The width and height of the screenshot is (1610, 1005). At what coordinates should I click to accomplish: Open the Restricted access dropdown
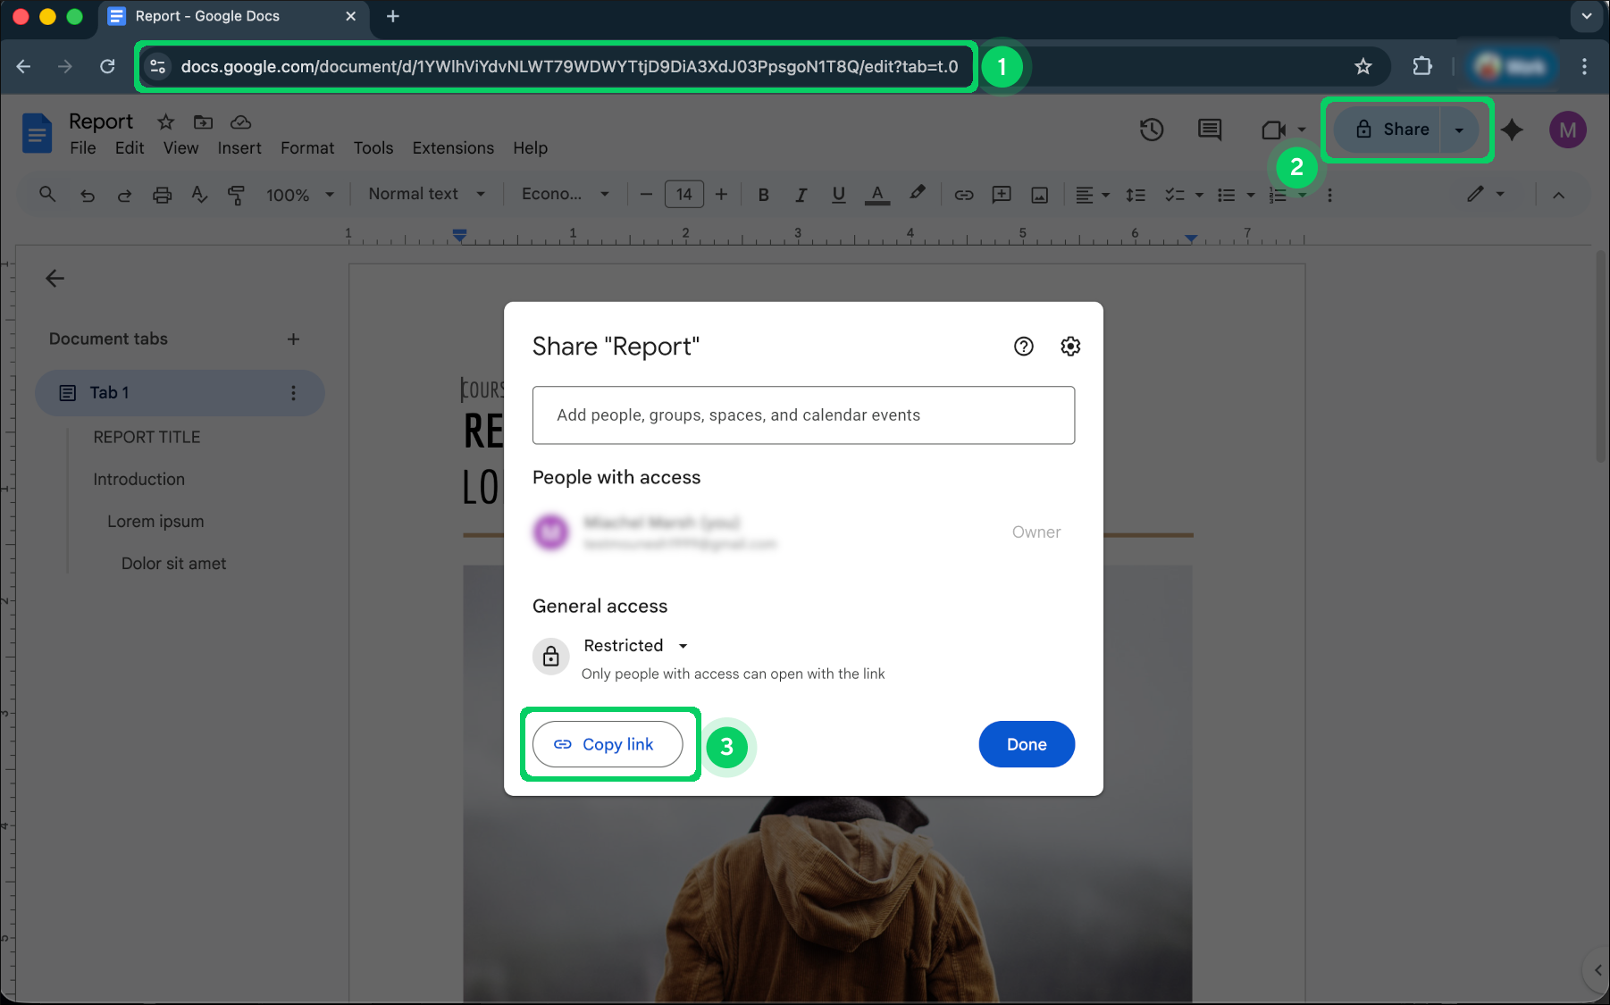pyautogui.click(x=634, y=645)
